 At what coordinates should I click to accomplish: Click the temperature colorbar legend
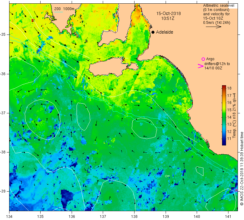(224, 115)
